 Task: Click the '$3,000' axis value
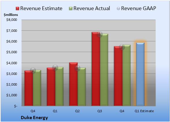point(12,74)
